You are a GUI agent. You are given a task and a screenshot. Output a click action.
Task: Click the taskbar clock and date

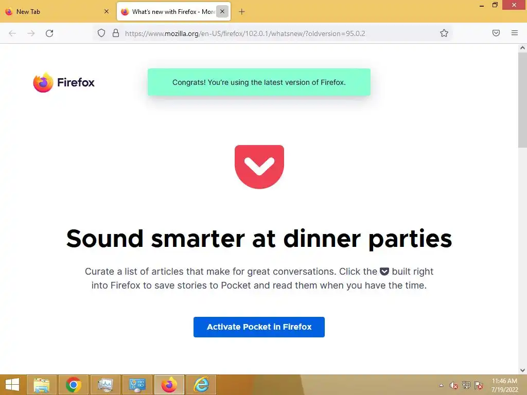[504, 385]
